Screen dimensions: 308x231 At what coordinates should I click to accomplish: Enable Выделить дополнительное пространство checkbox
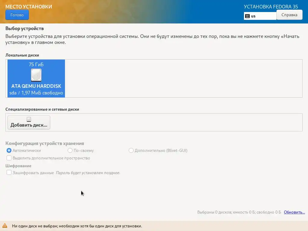pos(9,158)
